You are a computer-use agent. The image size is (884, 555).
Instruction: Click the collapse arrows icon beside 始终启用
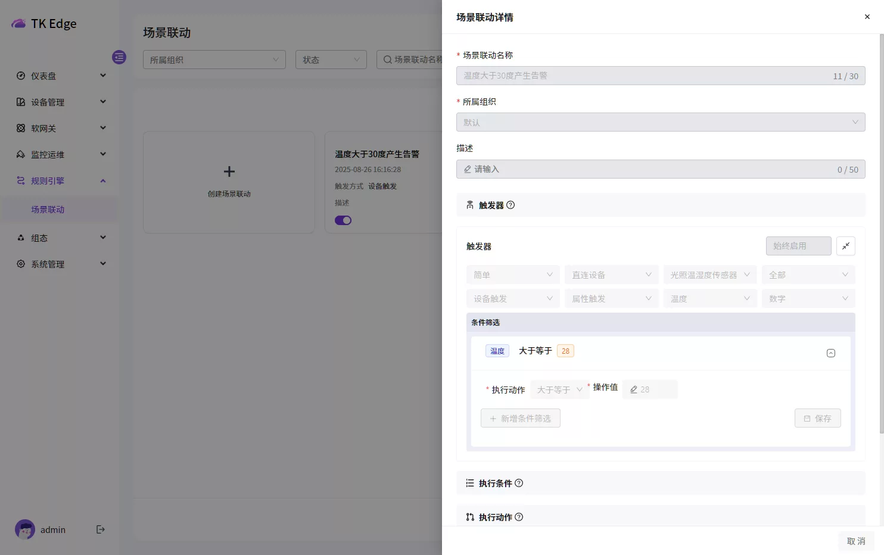click(845, 245)
